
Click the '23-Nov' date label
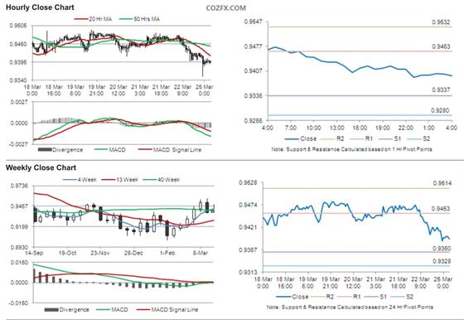100,253
